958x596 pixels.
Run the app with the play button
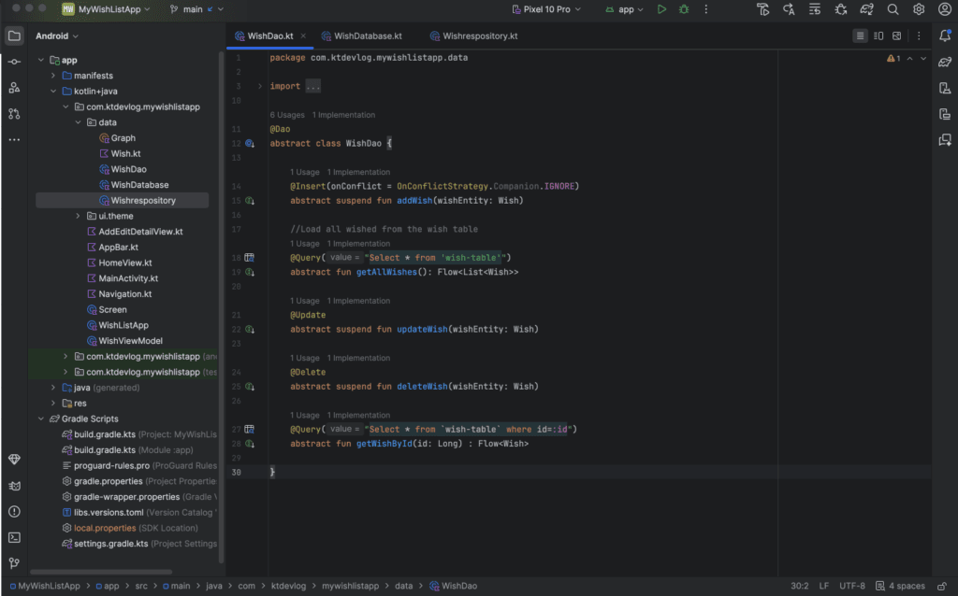[x=661, y=9]
